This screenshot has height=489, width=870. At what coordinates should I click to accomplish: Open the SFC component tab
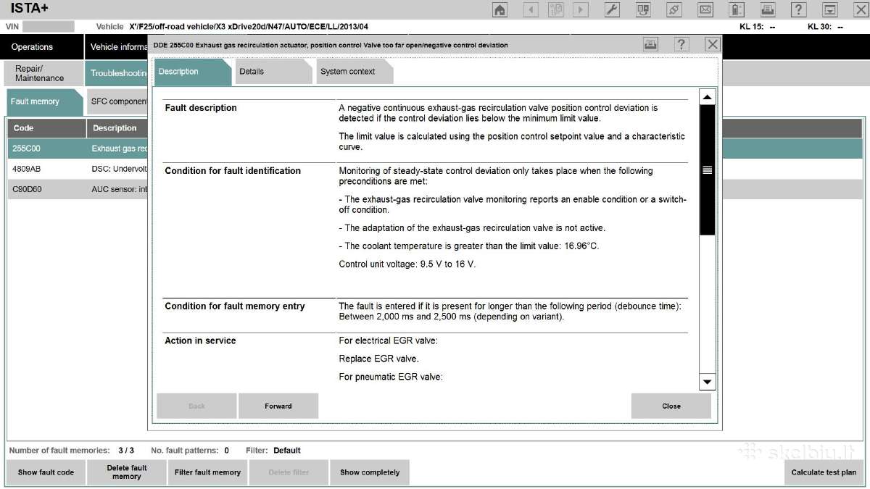(117, 102)
